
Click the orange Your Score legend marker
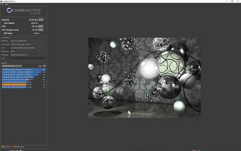click(x=3, y=147)
